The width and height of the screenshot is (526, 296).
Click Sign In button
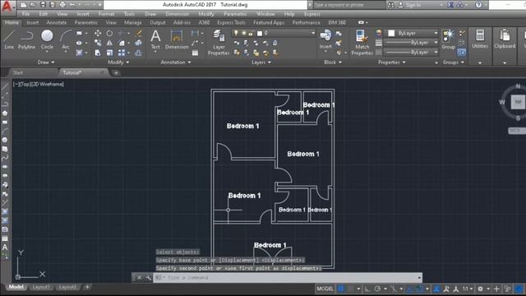point(409,5)
